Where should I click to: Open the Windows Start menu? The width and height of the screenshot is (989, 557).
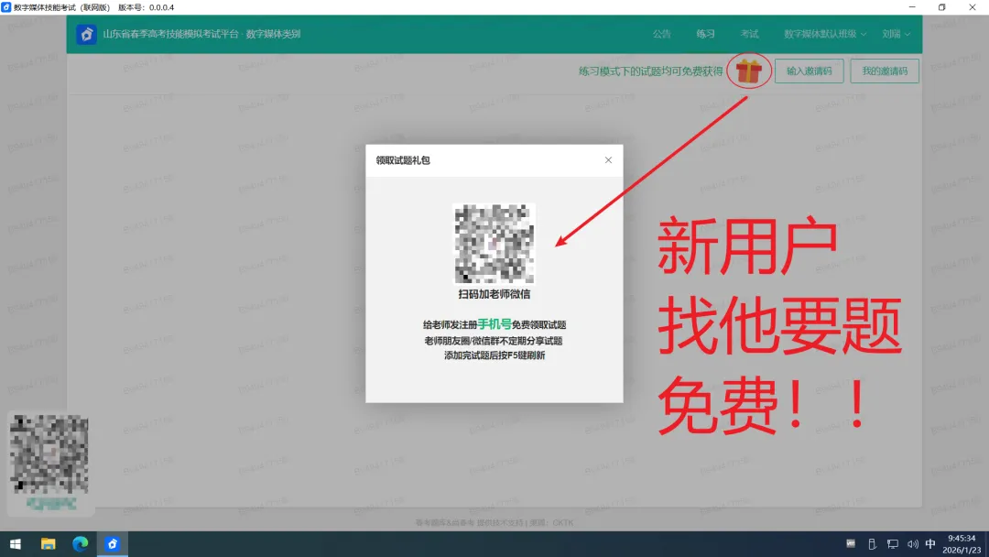pos(16,544)
